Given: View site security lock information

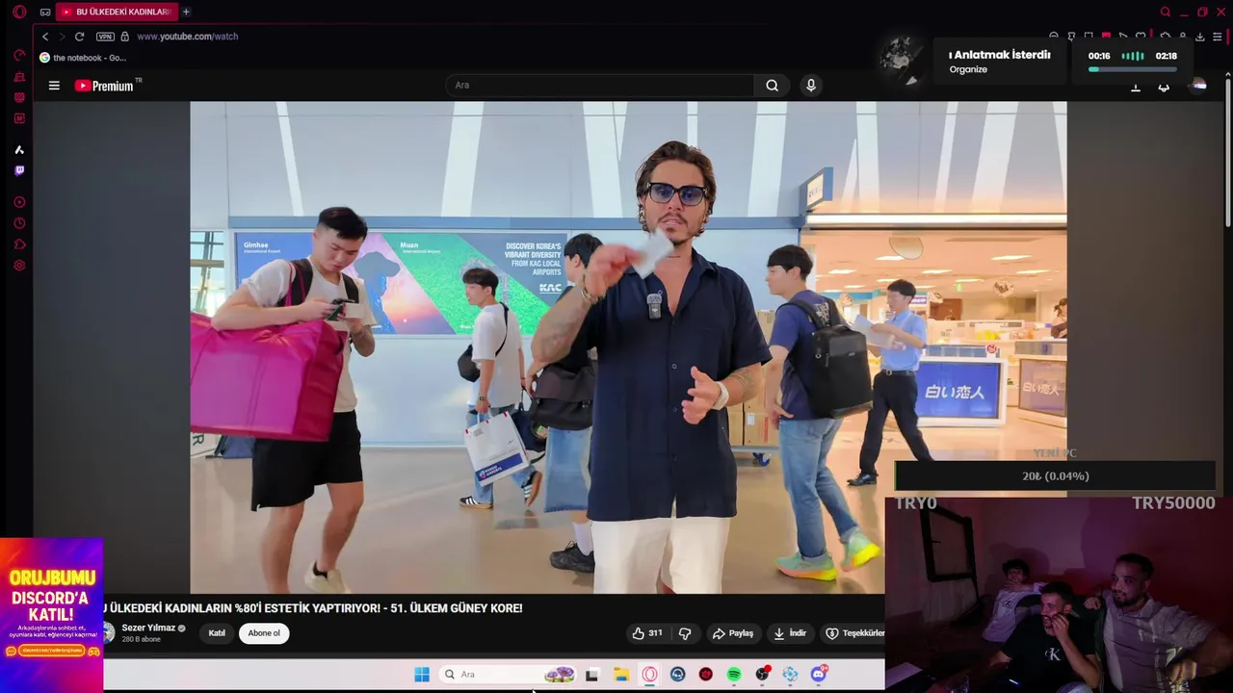Looking at the screenshot, I should tap(124, 37).
